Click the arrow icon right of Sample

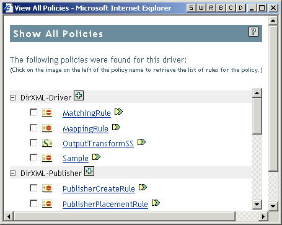point(96,157)
